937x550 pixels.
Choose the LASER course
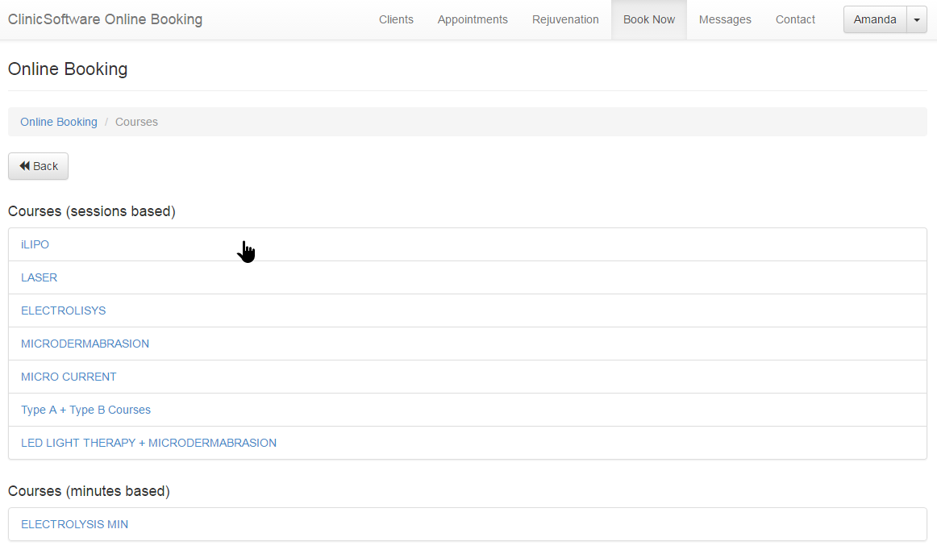click(x=39, y=277)
